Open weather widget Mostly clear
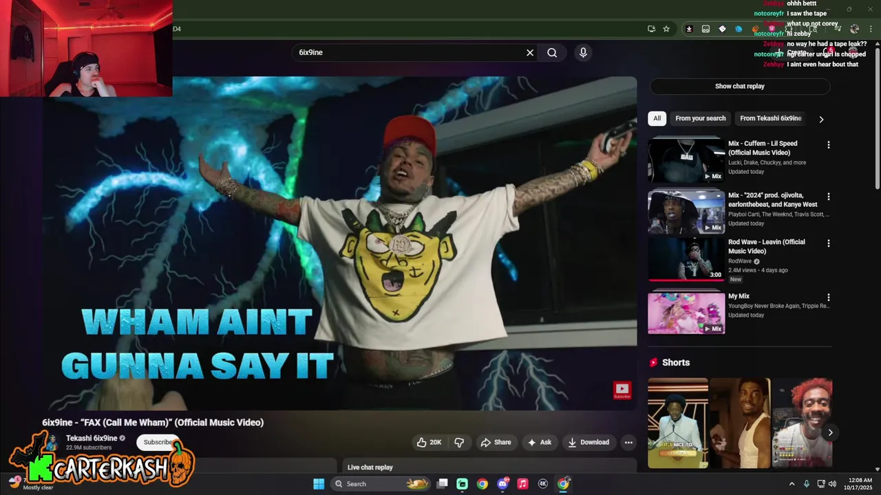The width and height of the screenshot is (881, 495). pos(31,484)
